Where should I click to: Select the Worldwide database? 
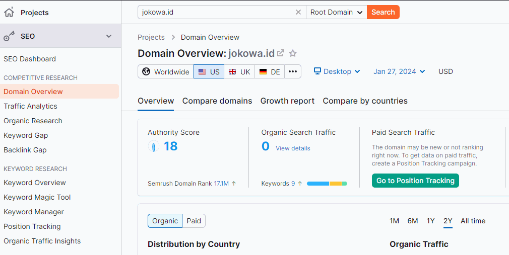coord(166,71)
